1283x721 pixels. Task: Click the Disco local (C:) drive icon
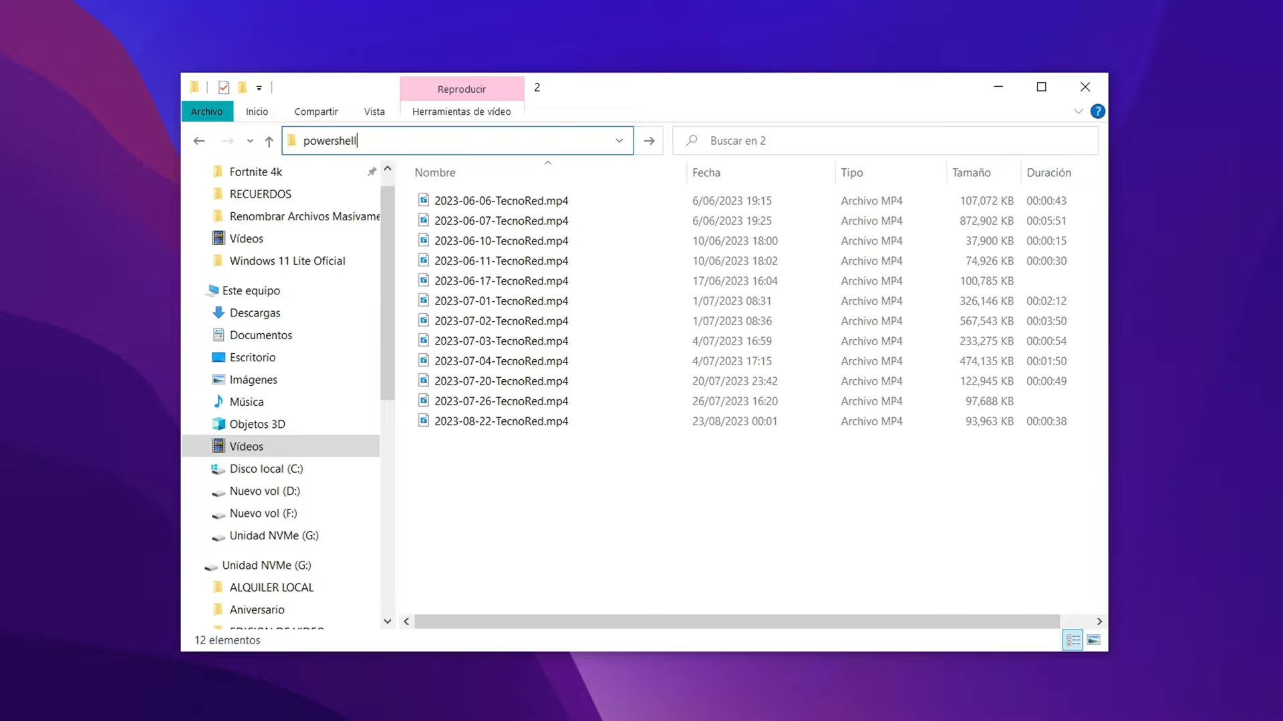[219, 469]
